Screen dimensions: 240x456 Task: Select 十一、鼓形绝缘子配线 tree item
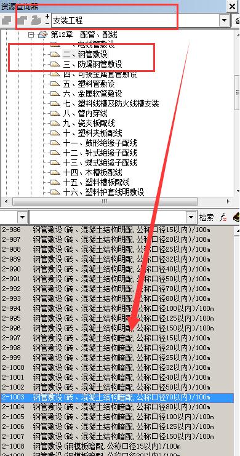(x=100, y=143)
